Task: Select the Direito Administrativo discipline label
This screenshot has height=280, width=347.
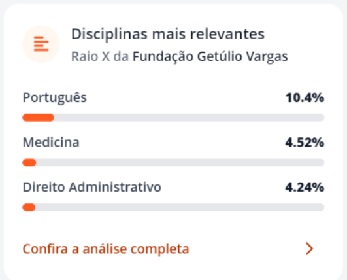Action: click(92, 187)
